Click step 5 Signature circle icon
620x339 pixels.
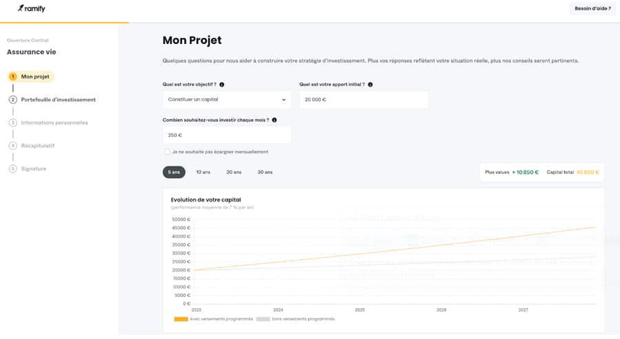click(x=13, y=169)
